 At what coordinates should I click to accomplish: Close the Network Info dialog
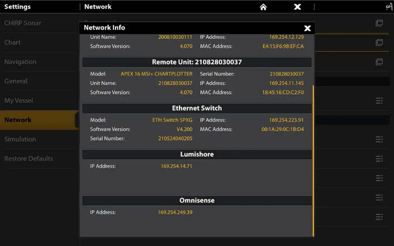coord(308,28)
